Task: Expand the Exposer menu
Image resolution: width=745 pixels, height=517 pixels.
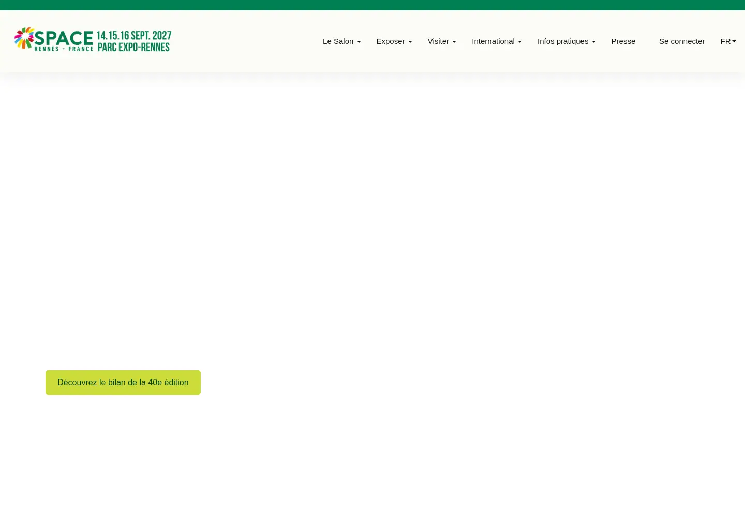Action: [394, 41]
